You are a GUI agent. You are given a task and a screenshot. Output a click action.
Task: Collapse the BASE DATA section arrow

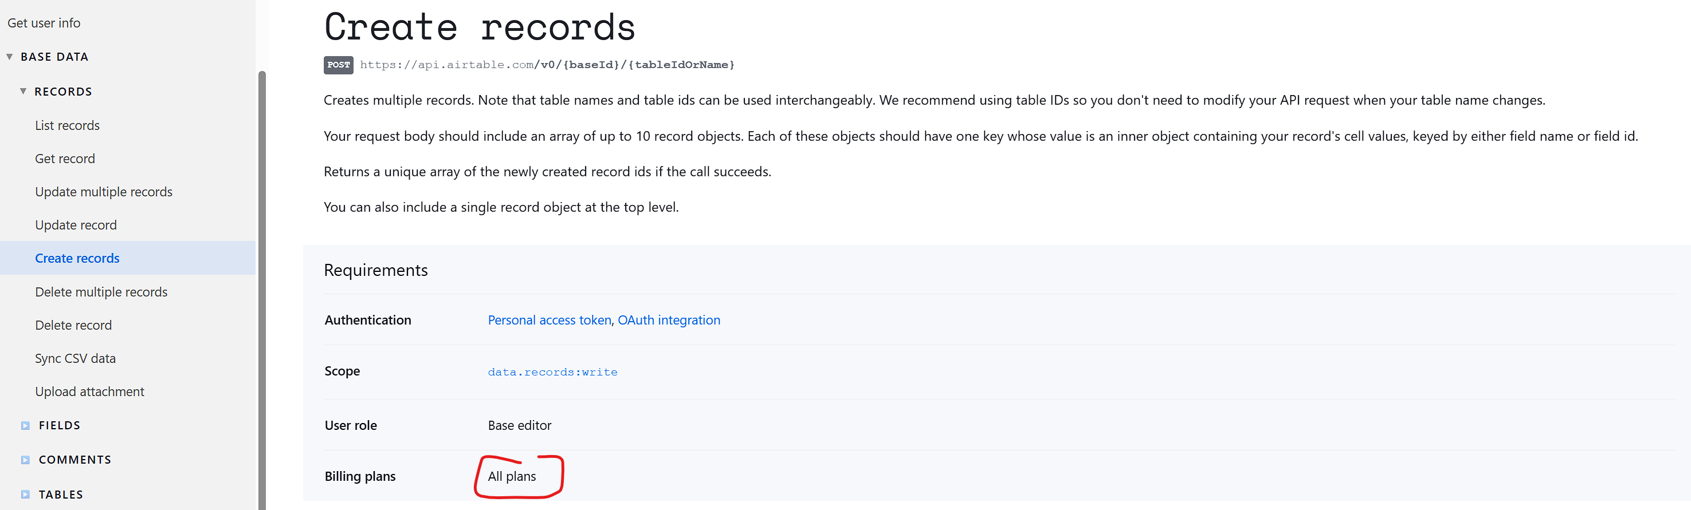coord(10,57)
